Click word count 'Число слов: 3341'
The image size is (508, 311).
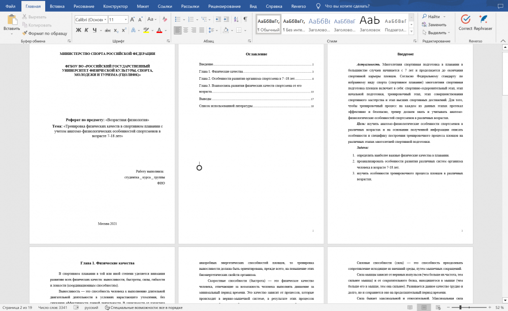(x=52, y=307)
